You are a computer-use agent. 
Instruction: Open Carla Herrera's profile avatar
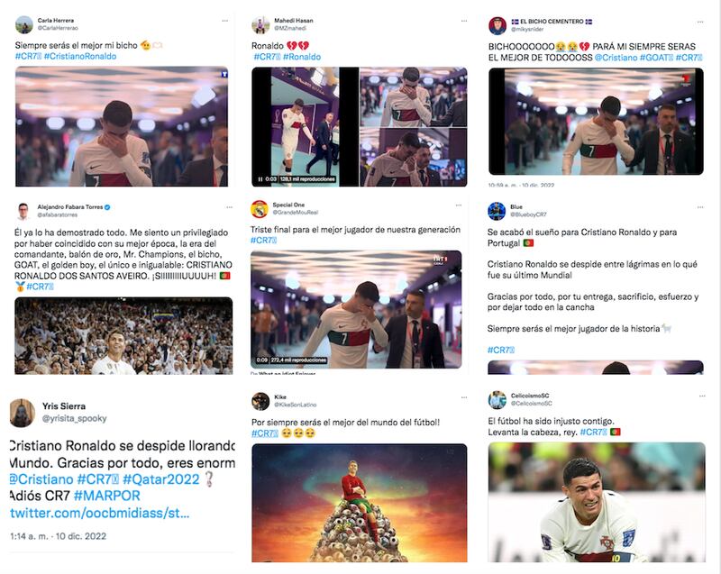pos(24,25)
